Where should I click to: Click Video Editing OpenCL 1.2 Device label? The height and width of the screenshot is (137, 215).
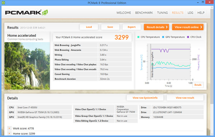point(92,121)
